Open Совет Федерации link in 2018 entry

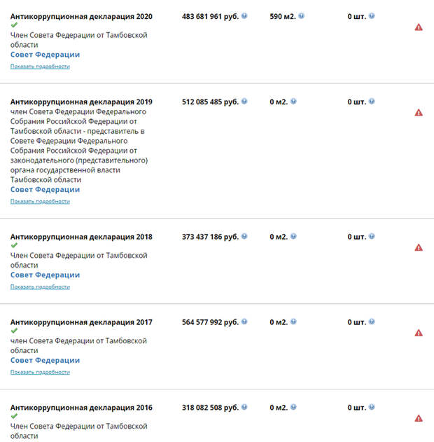45,275
